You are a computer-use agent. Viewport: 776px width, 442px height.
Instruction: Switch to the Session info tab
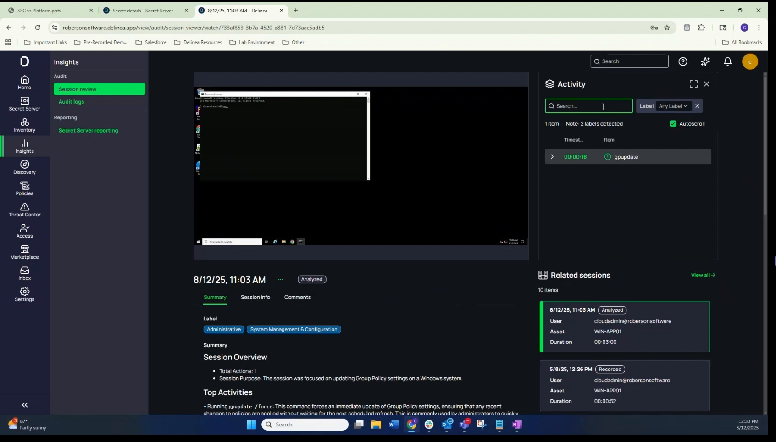(255, 297)
